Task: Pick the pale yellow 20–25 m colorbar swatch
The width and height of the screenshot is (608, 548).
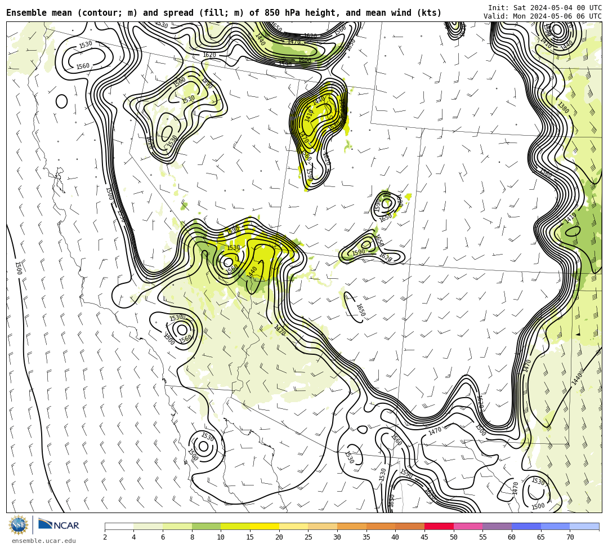Action: point(293,526)
